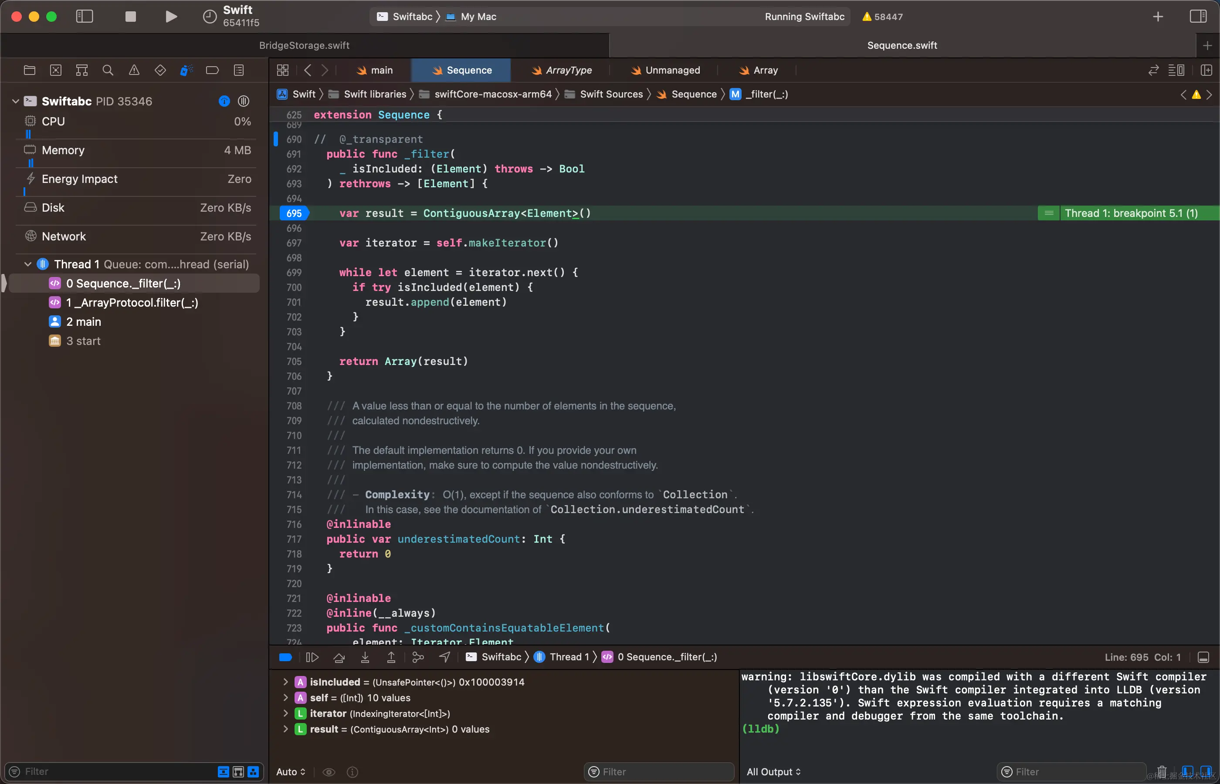1220x784 pixels.
Task: Clear the console with trash icon
Action: [x=1162, y=772]
